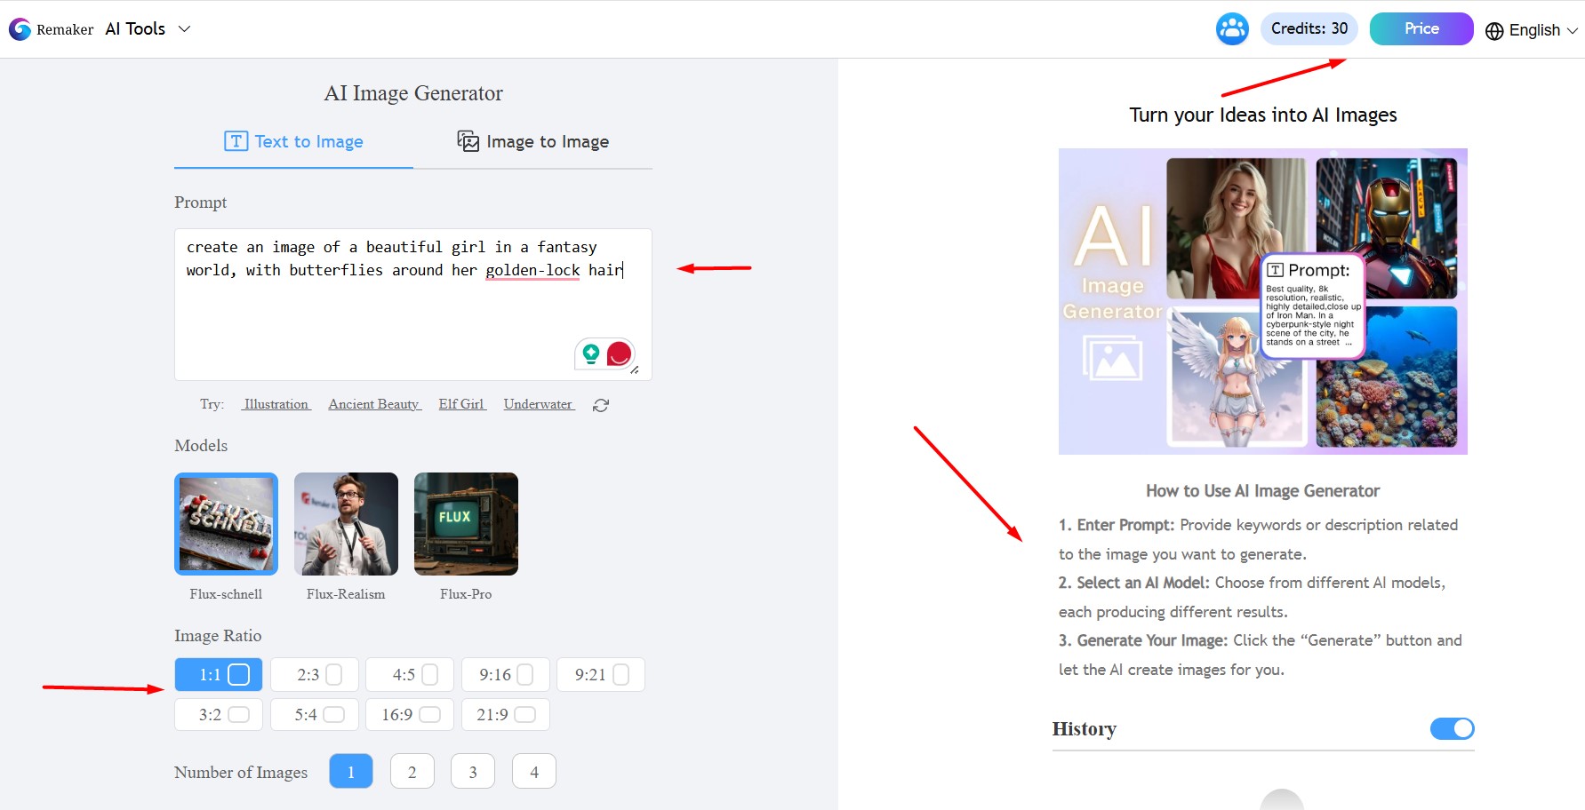The image size is (1585, 810).
Task: Switch to the Text to Image tab
Action: pyautogui.click(x=294, y=142)
